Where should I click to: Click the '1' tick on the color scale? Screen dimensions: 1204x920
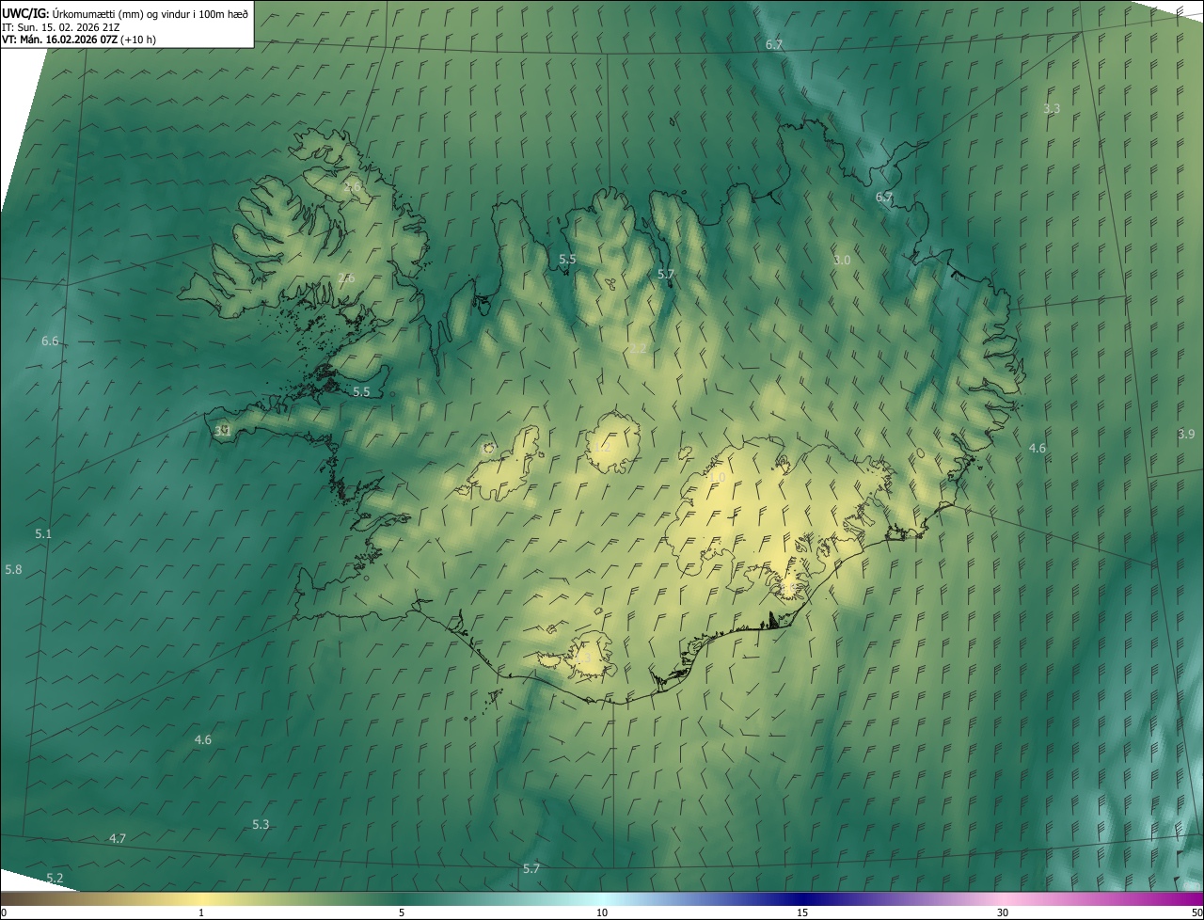click(201, 913)
